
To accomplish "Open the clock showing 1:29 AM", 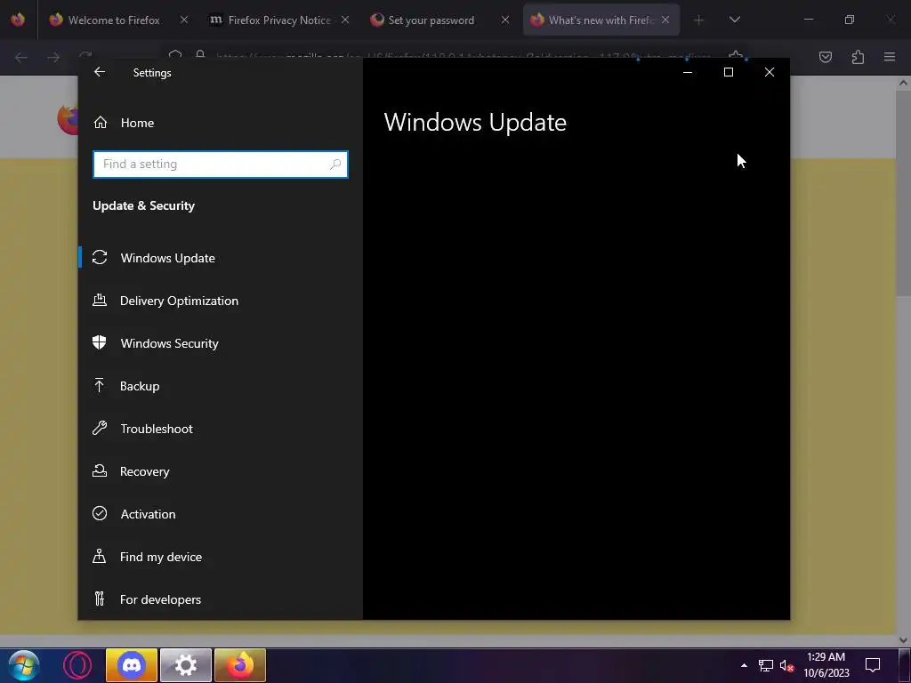I will click(x=826, y=665).
